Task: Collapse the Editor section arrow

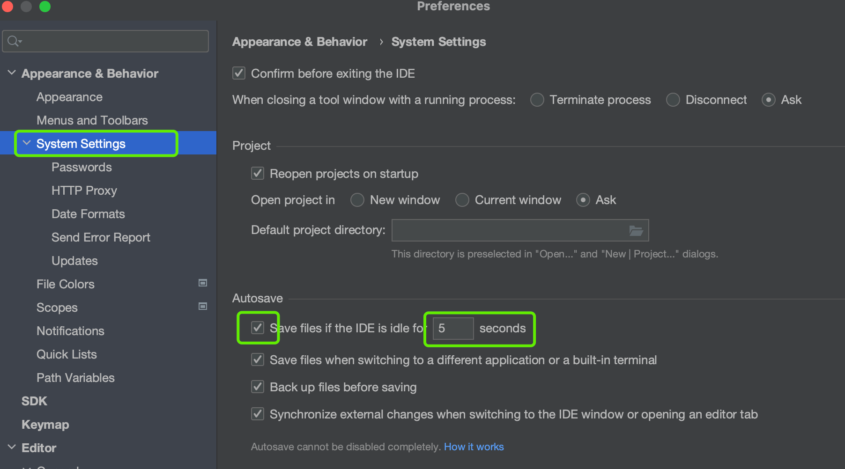Action: (12, 447)
